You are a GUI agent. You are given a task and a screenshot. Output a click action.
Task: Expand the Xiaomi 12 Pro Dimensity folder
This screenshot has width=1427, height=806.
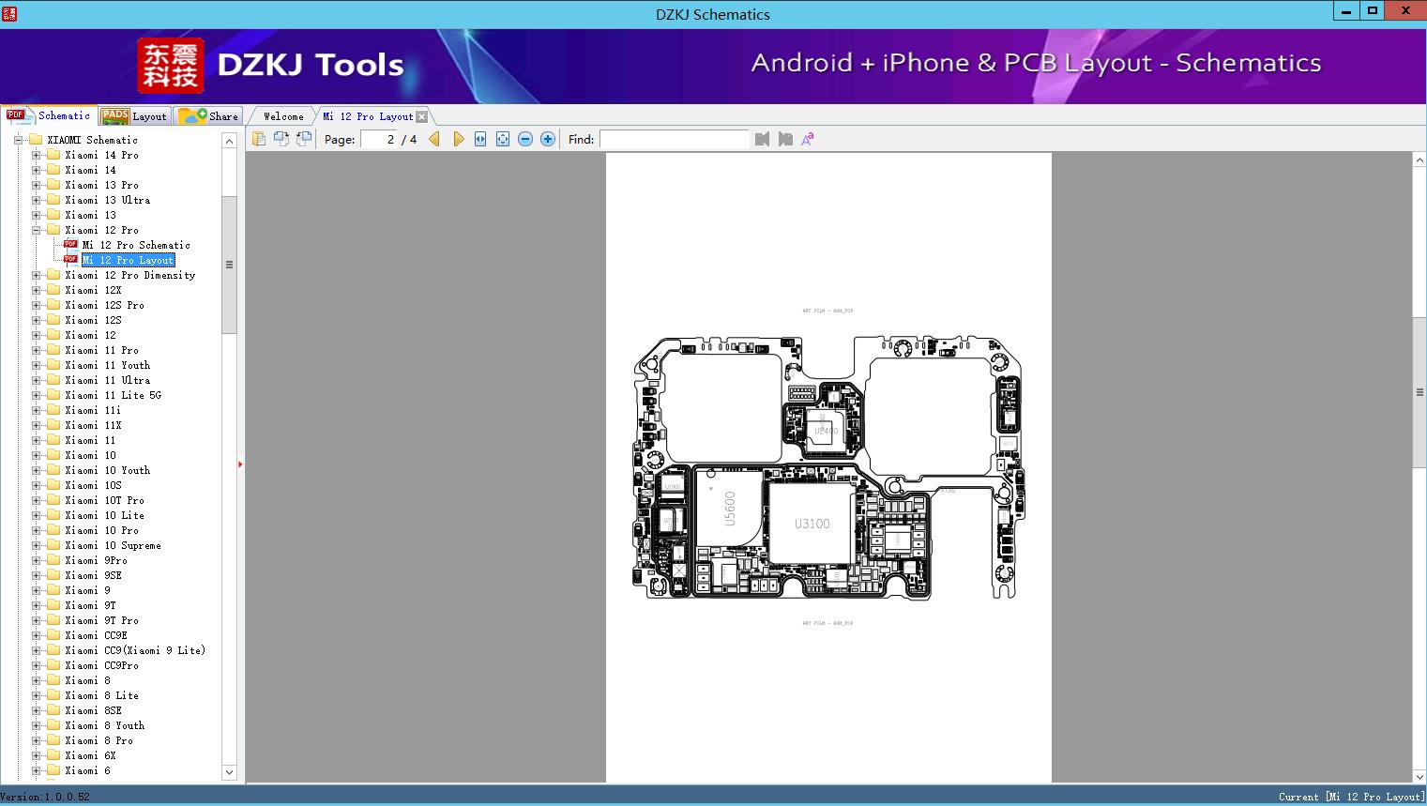coord(36,275)
